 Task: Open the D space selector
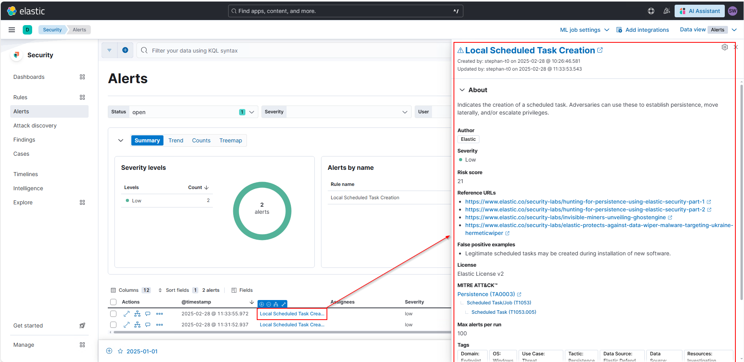pos(27,30)
